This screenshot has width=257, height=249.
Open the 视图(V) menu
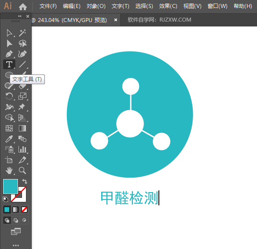pyautogui.click(x=192, y=6)
